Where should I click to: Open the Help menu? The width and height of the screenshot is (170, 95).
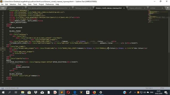[x=57, y=4]
